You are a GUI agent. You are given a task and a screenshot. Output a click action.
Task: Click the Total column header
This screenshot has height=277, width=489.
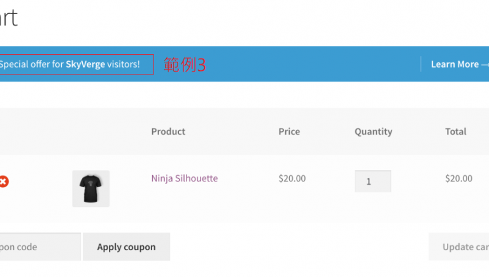(x=455, y=132)
